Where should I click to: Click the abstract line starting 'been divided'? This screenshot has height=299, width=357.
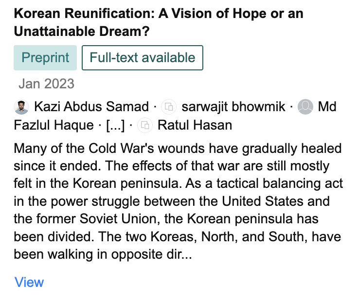[178, 236]
